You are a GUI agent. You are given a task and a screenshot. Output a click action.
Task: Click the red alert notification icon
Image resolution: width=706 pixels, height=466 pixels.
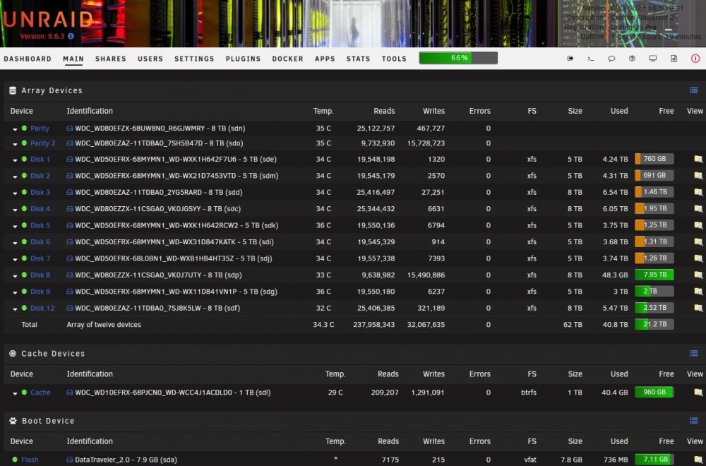(x=695, y=59)
